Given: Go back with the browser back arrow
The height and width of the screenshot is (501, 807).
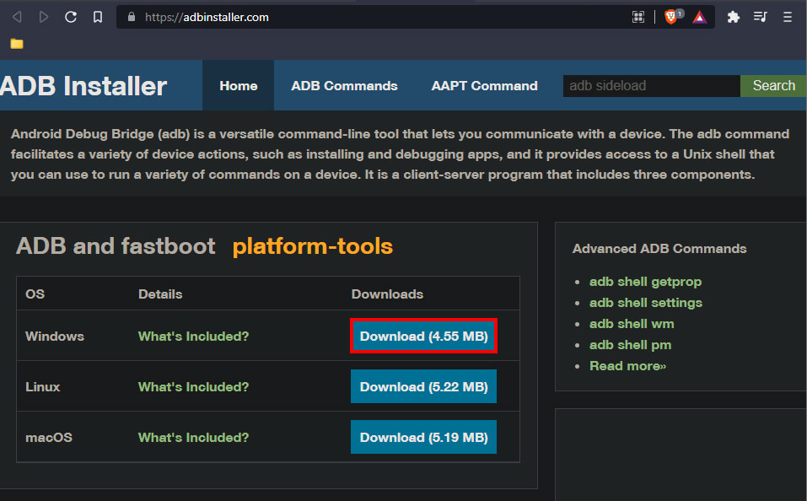Looking at the screenshot, I should [x=17, y=17].
